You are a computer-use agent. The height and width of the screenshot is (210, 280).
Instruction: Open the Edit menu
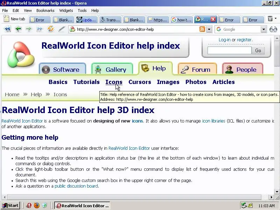pyautogui.click(x=16, y=10)
